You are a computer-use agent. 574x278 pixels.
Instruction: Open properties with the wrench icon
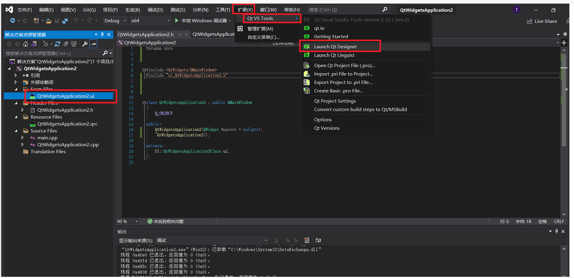coord(85,44)
